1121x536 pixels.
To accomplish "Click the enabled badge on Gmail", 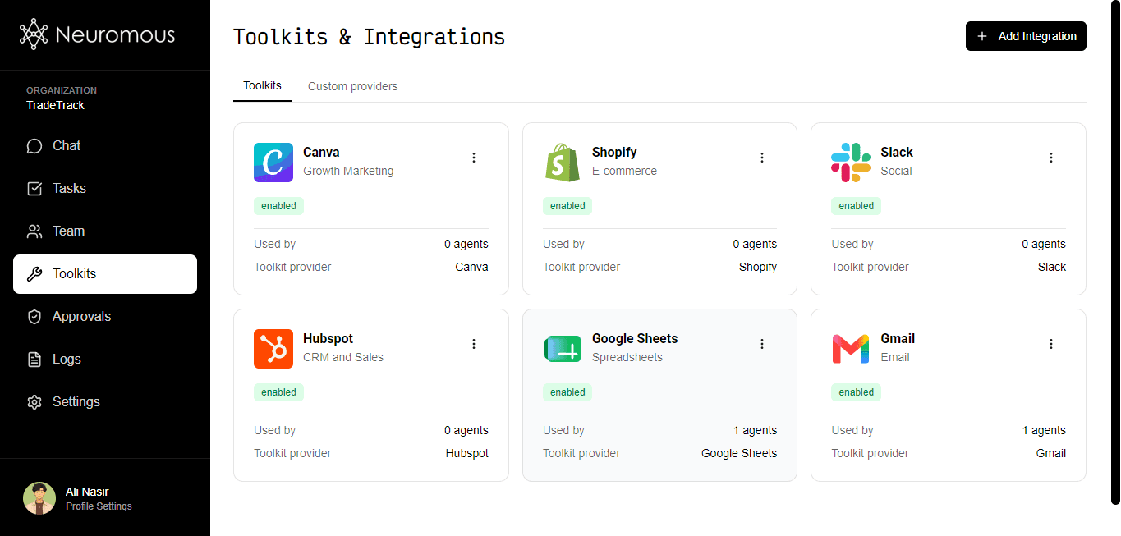I will click(856, 392).
